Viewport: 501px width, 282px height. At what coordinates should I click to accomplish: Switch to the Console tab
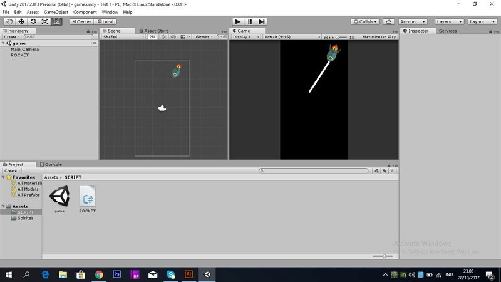[51, 164]
